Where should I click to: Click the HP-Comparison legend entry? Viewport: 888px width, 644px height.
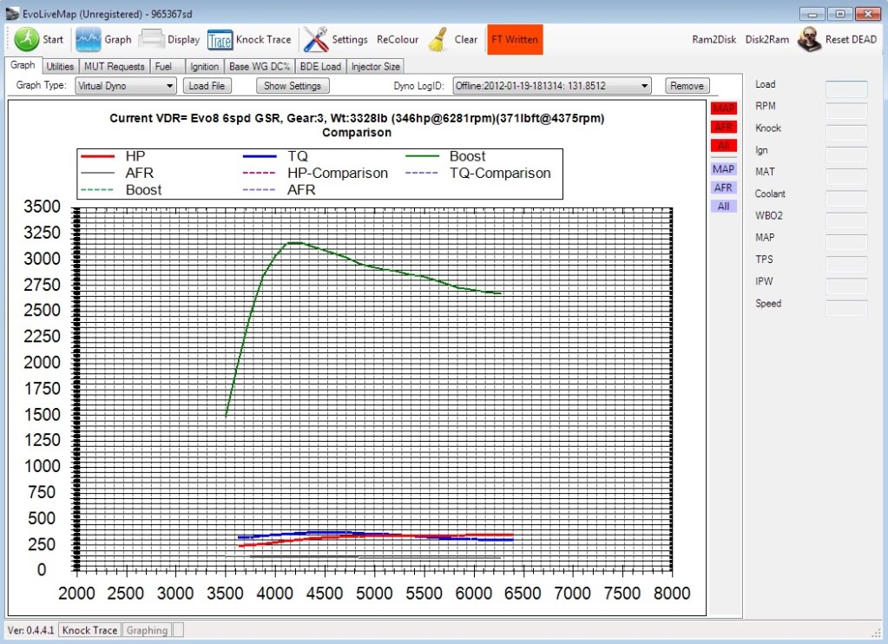click(x=315, y=174)
